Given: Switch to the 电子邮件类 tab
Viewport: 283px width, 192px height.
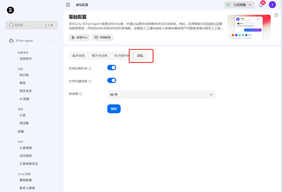Looking at the screenshot, I should click(122, 56).
